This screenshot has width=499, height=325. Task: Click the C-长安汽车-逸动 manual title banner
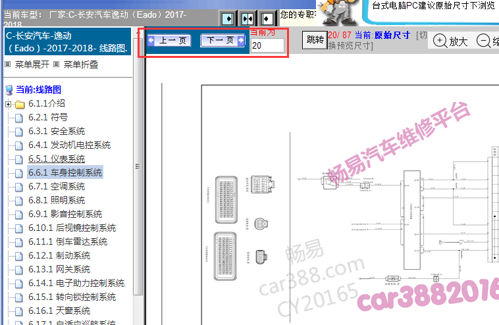tap(67, 41)
